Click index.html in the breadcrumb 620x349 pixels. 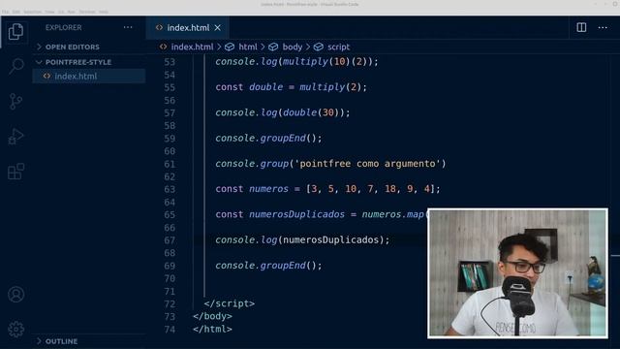pos(192,47)
